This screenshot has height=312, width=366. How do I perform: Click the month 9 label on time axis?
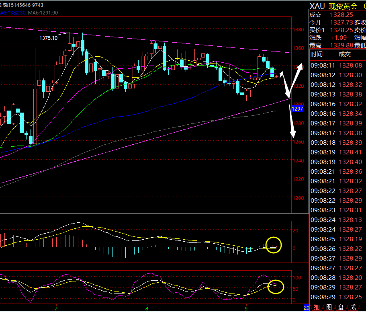[x=246, y=308]
